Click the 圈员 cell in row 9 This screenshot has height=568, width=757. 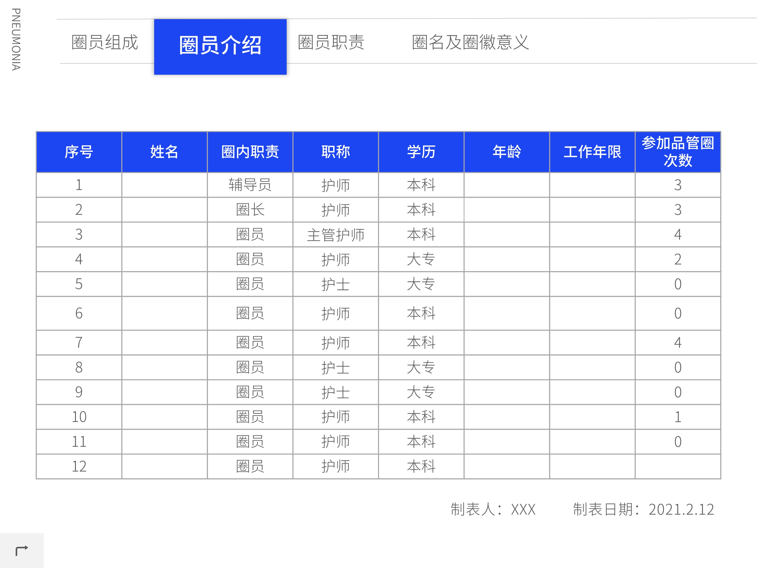[250, 392]
